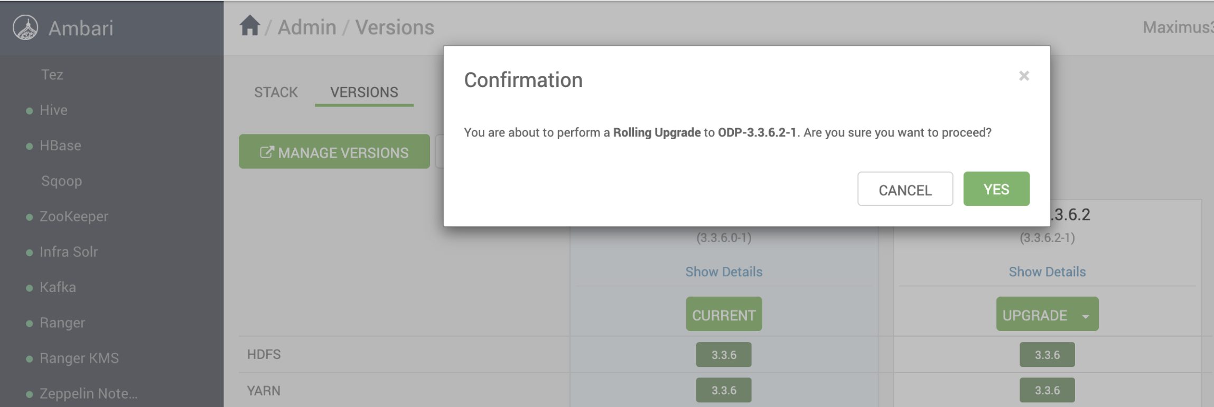The width and height of the screenshot is (1214, 407).
Task: Open Hive service in sidebar
Action: [53, 110]
